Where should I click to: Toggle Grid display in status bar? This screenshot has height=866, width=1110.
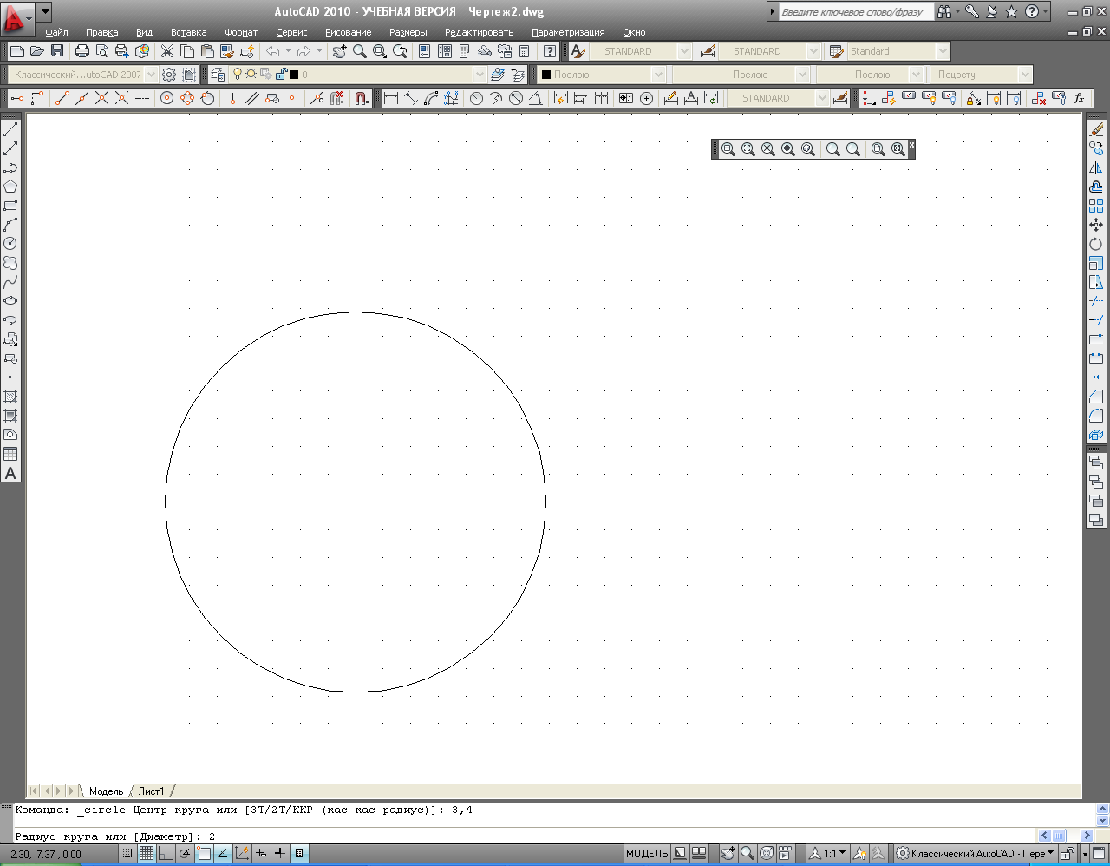click(x=147, y=854)
